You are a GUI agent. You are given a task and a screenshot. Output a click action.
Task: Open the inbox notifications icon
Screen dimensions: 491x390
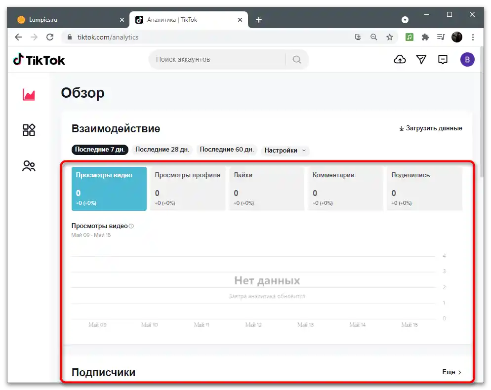443,59
